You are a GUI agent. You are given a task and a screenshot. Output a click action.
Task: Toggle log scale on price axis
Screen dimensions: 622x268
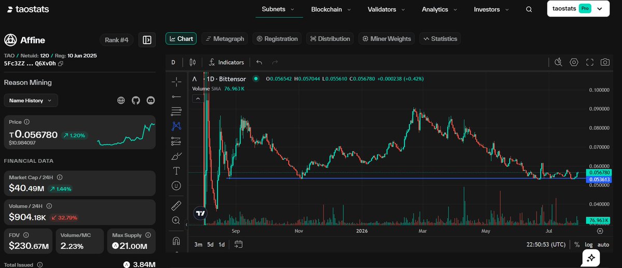coord(588,245)
